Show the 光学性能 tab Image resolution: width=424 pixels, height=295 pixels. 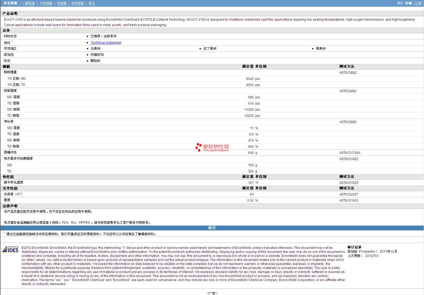pos(77,3)
